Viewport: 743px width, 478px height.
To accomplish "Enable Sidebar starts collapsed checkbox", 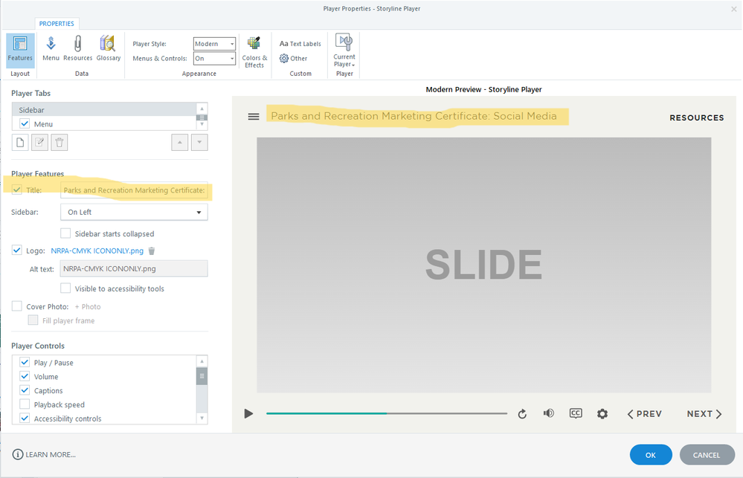I will coord(66,233).
